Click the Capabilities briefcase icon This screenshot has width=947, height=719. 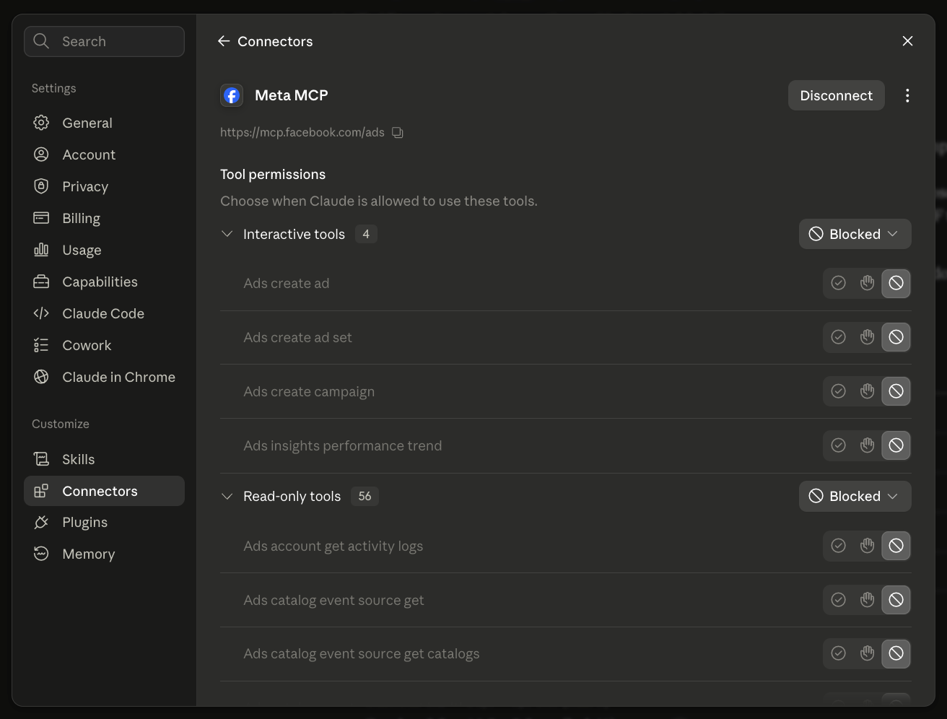(41, 282)
